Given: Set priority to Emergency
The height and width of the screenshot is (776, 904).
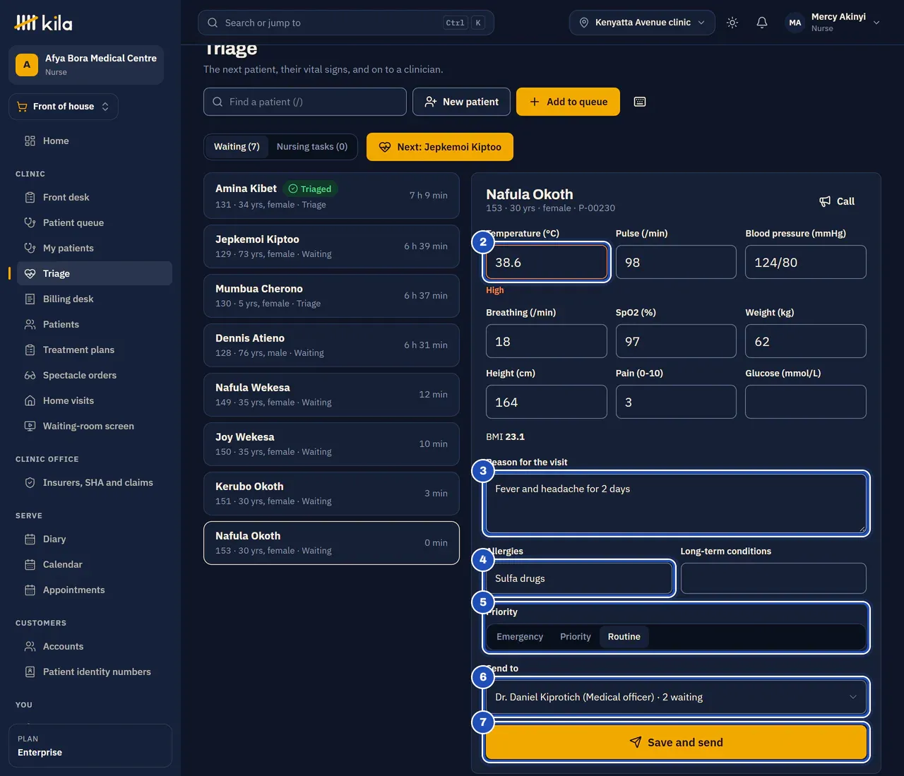Looking at the screenshot, I should (520, 637).
